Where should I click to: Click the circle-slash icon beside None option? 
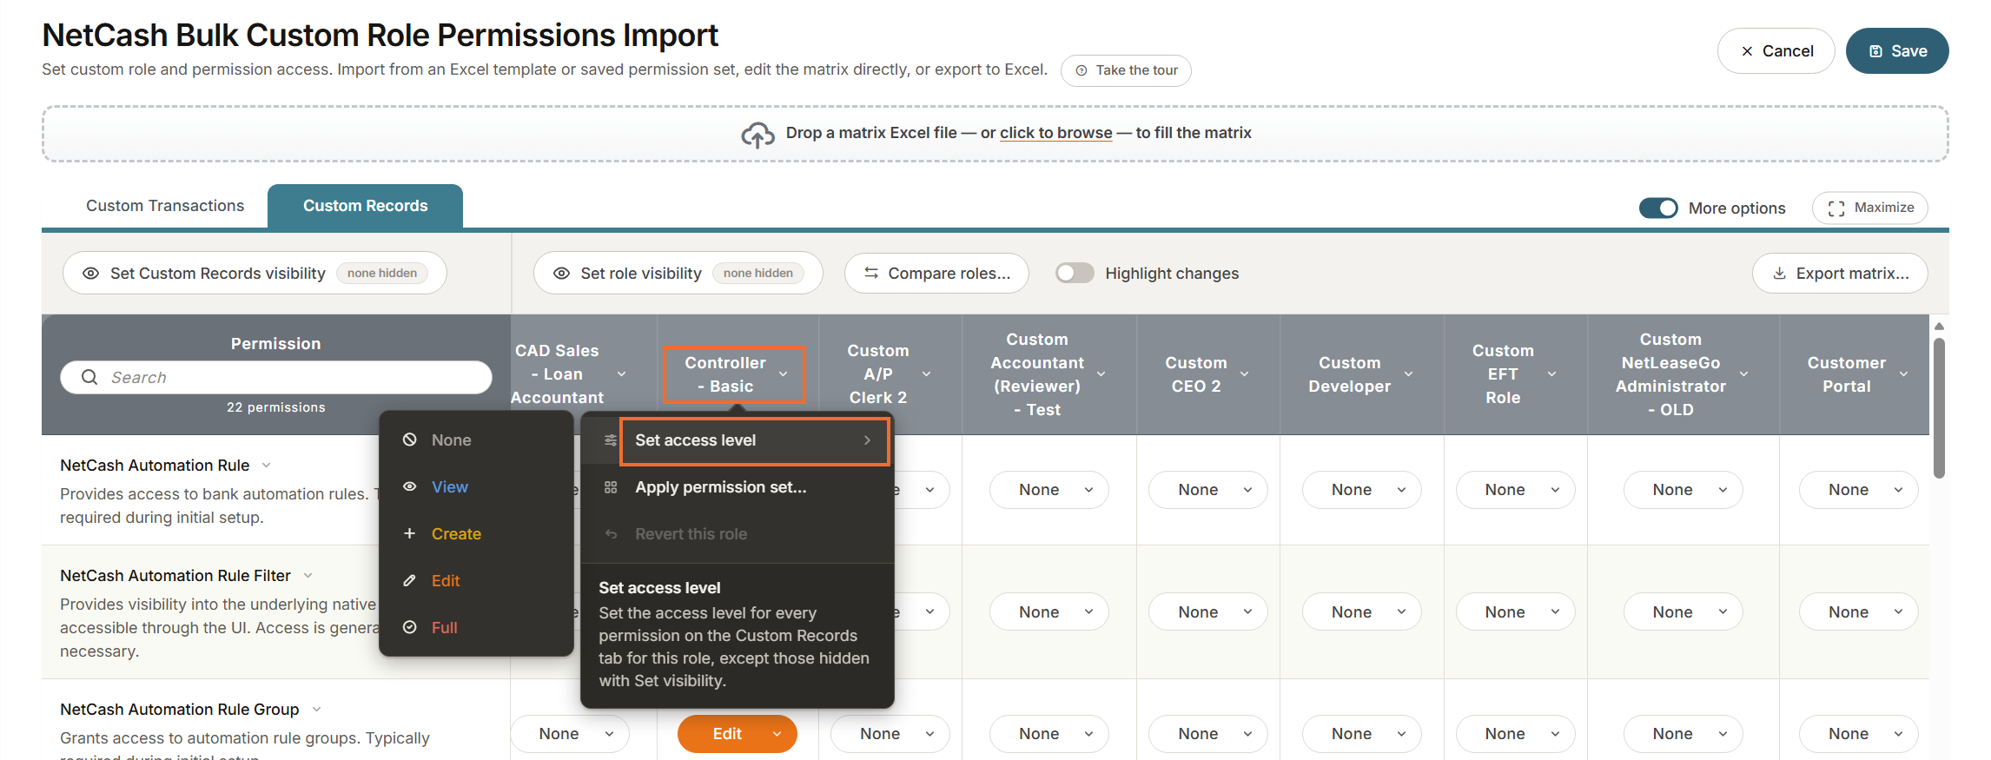pos(409,439)
